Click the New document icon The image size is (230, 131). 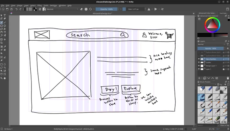point(3,9)
